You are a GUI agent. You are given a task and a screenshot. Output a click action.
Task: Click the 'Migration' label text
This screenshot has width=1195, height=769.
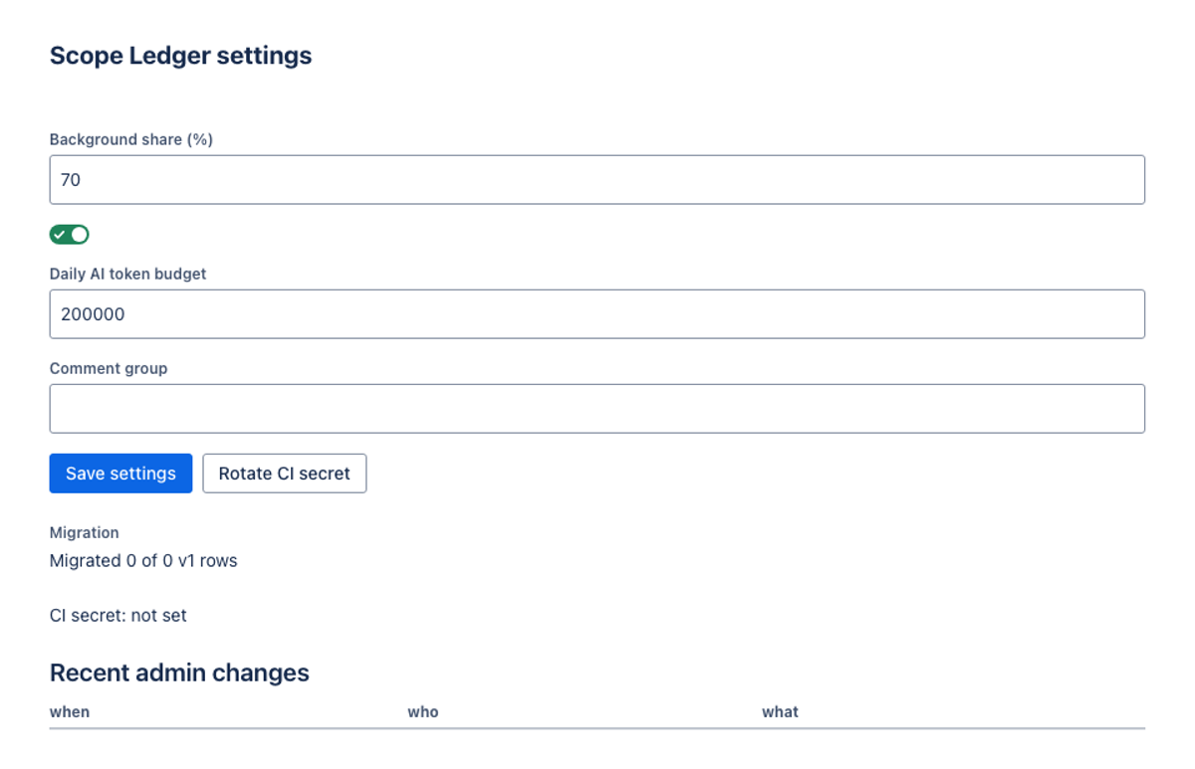(x=84, y=532)
